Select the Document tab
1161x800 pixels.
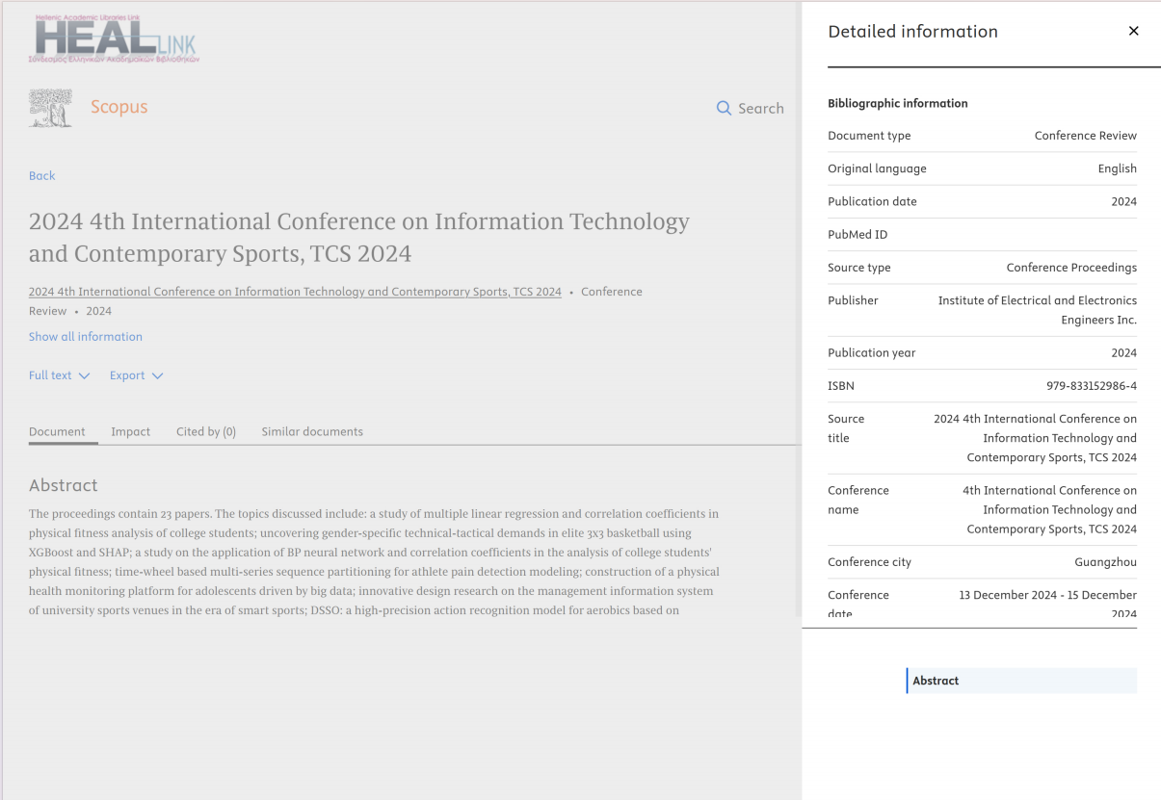click(x=57, y=431)
